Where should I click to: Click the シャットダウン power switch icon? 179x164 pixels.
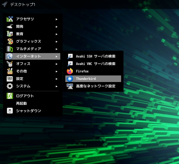pos(10,111)
